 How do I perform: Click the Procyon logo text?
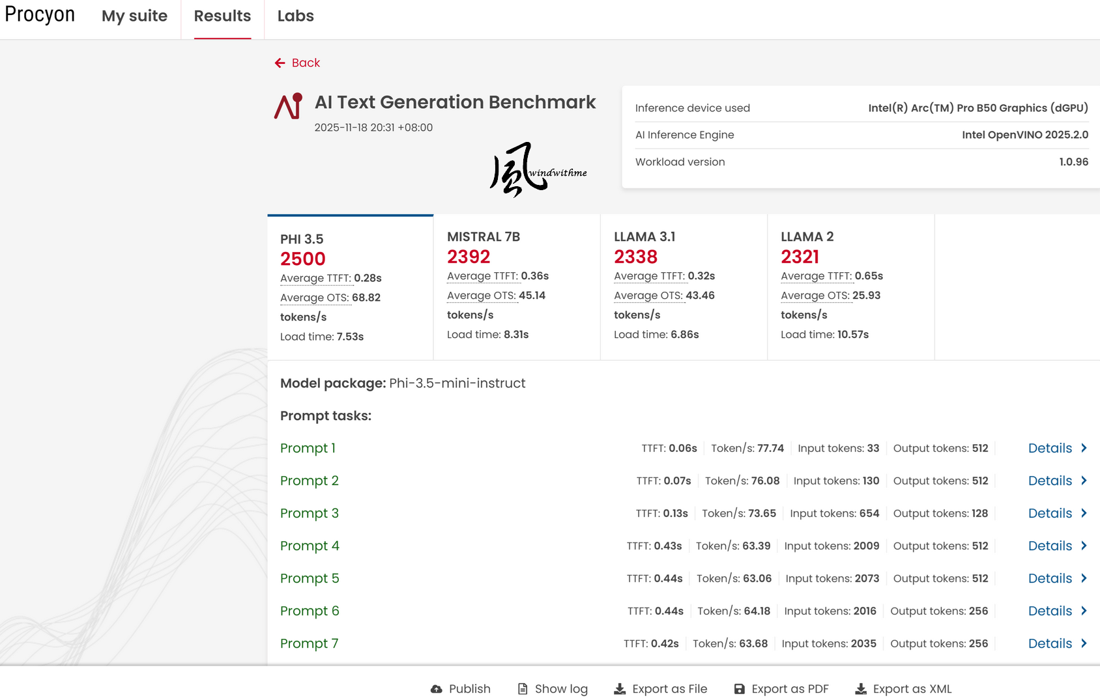(x=40, y=15)
